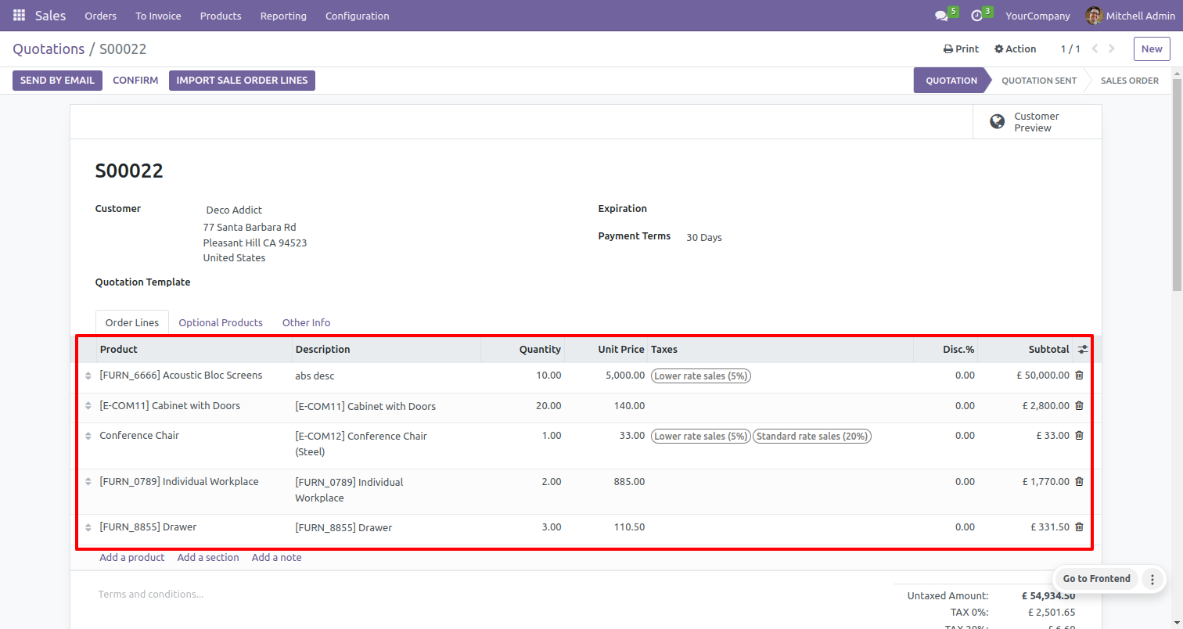The height and width of the screenshot is (629, 1183).
Task: Click the 5,000.00 unit price cell
Action: point(606,376)
